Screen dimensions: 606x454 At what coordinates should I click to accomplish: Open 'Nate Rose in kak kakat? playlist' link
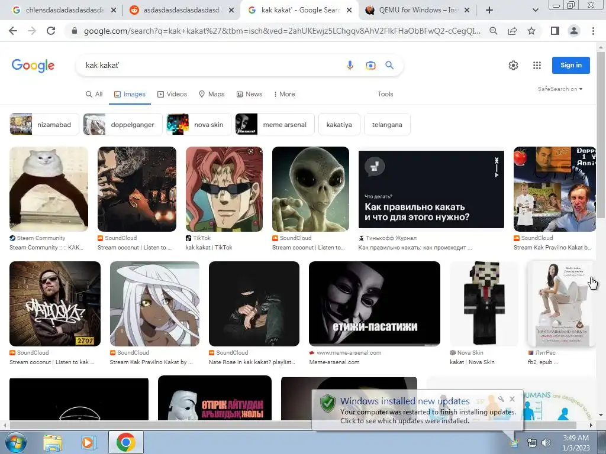pos(252,362)
